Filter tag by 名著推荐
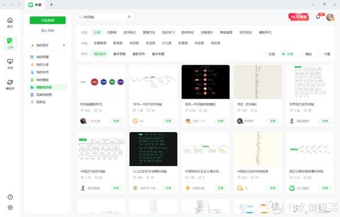Image resolution: width=340 pixels, height=217 pixels. pyautogui.click(x=100, y=43)
